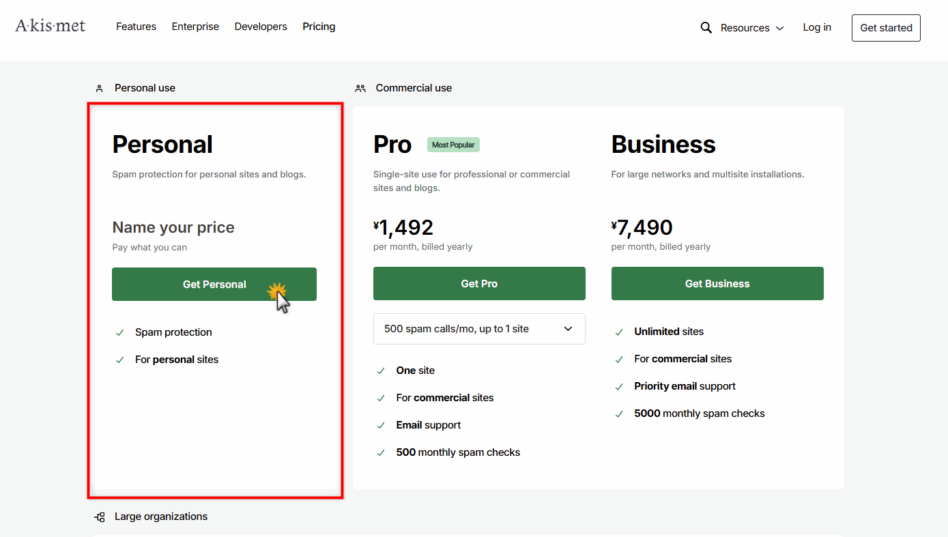Click the ¥1,492 price

coord(403,227)
